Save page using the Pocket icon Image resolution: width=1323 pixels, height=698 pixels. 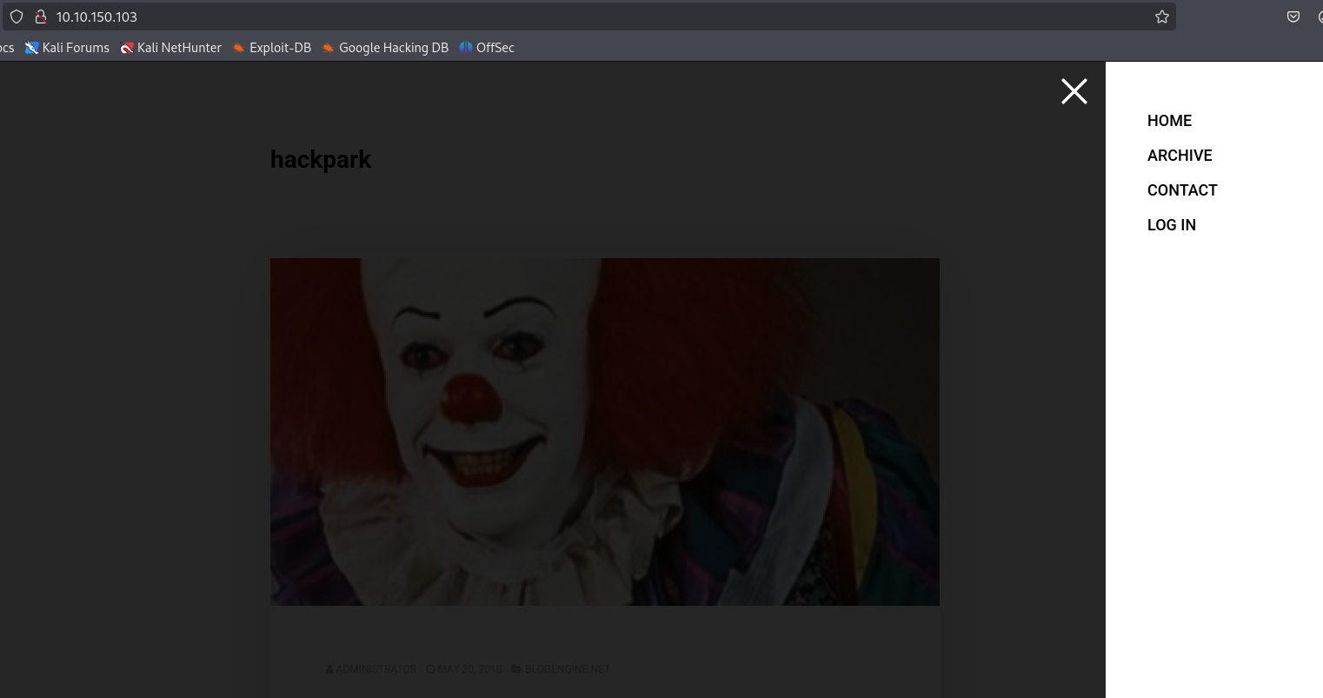pyautogui.click(x=1293, y=17)
